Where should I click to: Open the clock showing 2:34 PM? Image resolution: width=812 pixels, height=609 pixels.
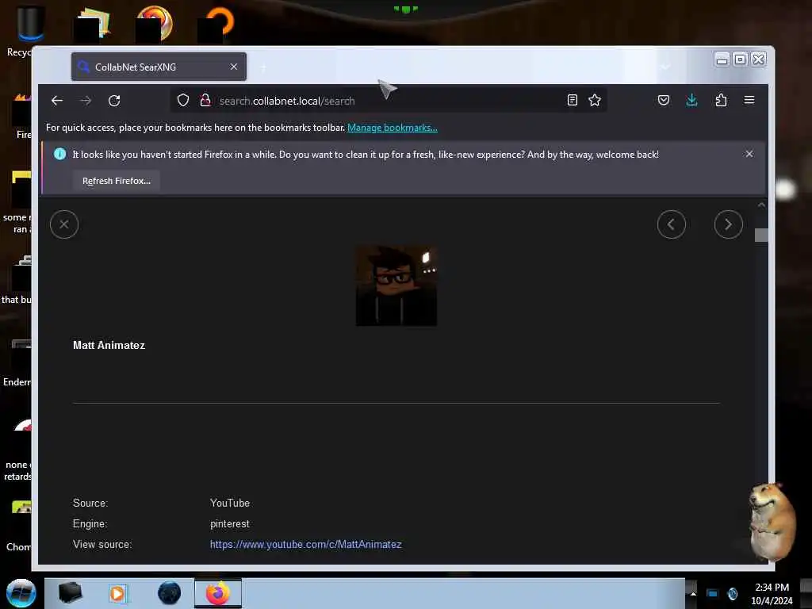772,594
